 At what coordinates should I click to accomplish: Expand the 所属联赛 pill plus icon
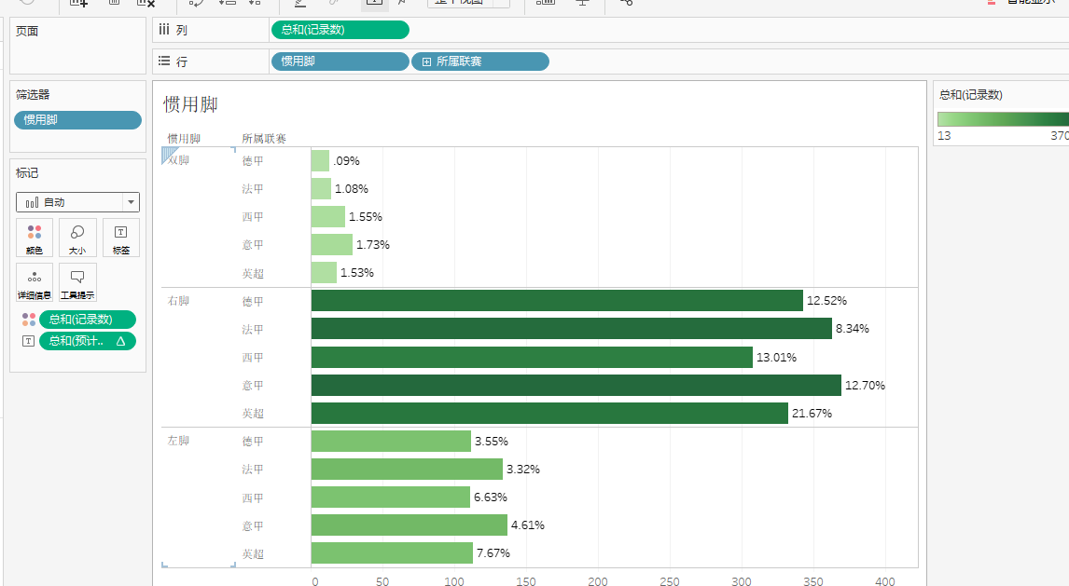[427, 61]
